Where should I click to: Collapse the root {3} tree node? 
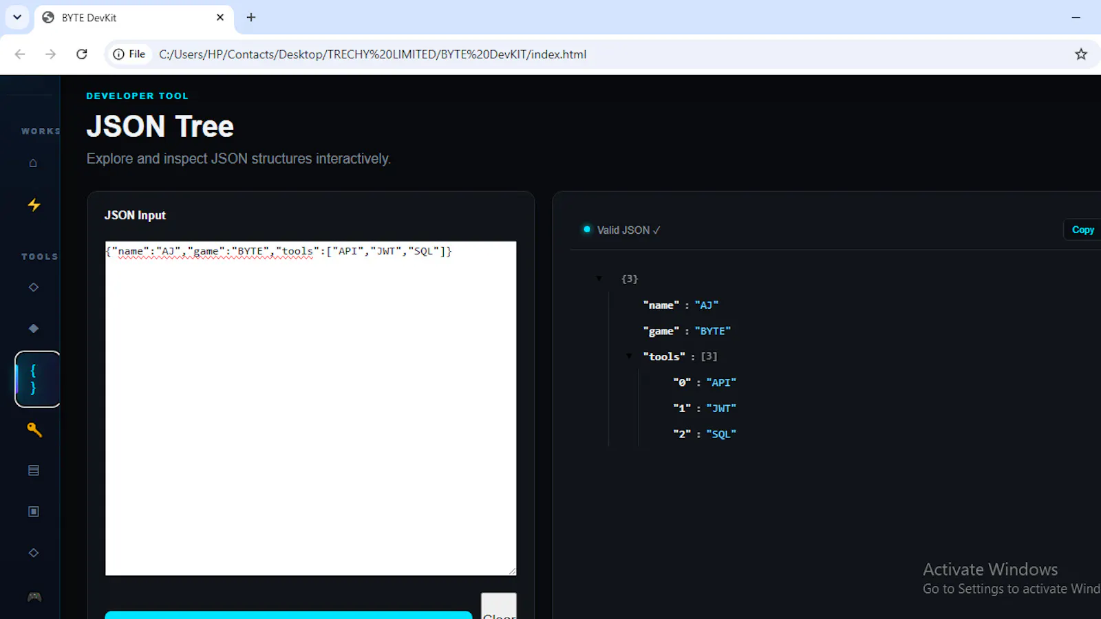click(599, 279)
